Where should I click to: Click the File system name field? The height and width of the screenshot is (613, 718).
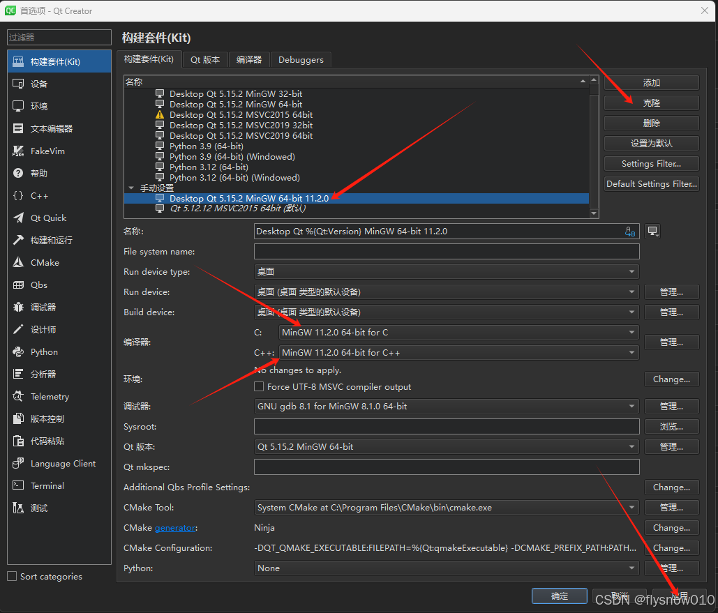click(x=447, y=251)
